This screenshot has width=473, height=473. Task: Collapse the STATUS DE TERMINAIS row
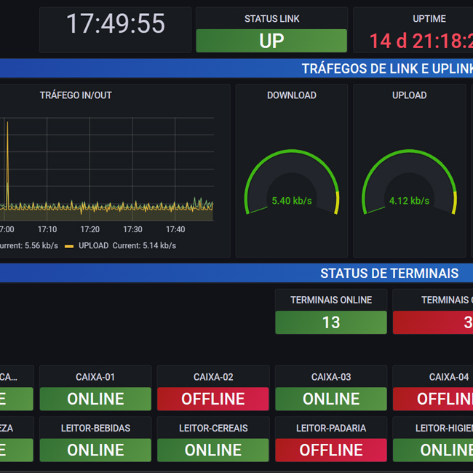point(389,273)
